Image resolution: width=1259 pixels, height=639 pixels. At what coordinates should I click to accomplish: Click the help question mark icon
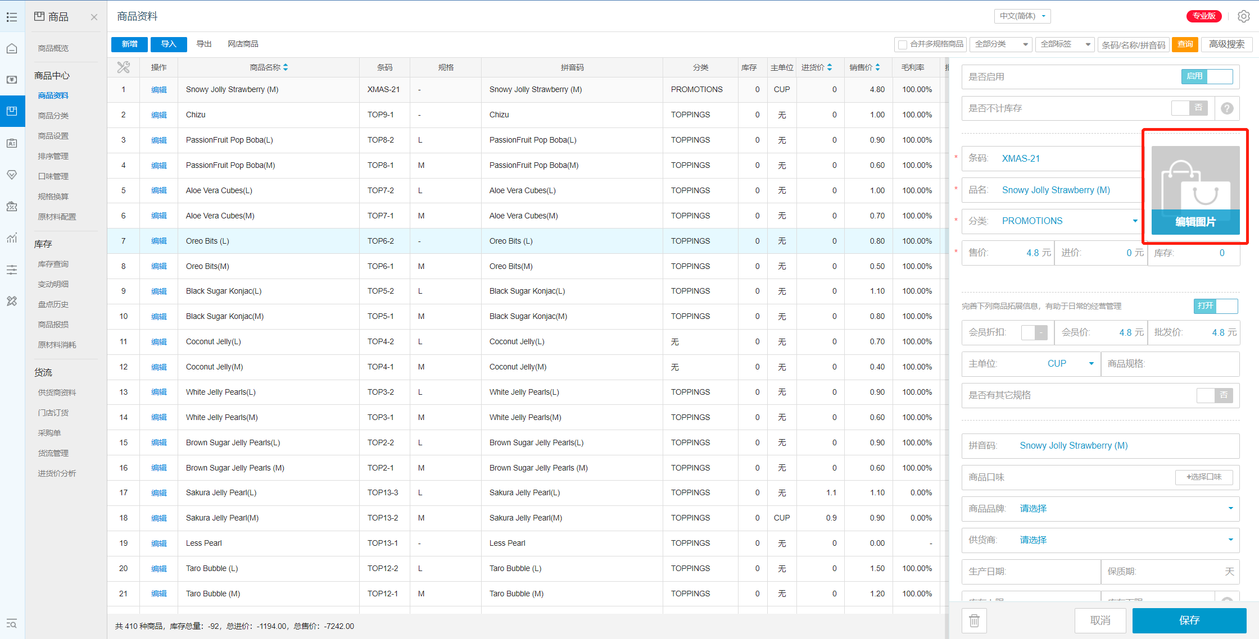pyautogui.click(x=1227, y=108)
